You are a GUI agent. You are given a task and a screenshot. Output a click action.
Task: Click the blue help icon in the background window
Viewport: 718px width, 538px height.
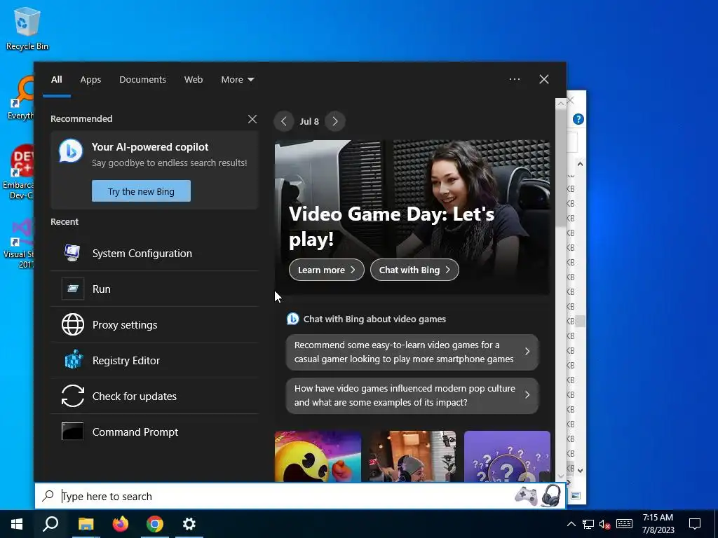pyautogui.click(x=578, y=119)
